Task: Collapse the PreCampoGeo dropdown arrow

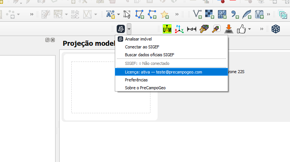Action: (x=129, y=29)
